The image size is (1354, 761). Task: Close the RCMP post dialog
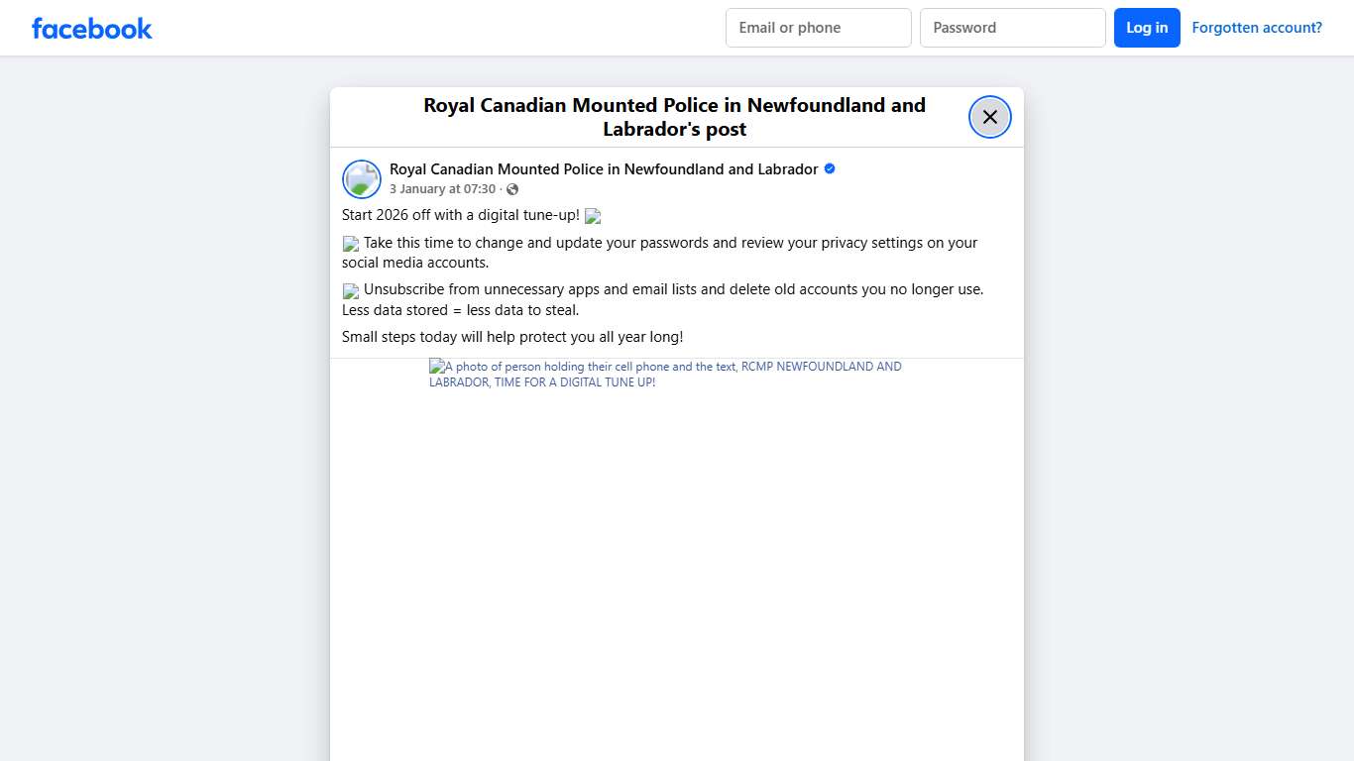click(990, 117)
